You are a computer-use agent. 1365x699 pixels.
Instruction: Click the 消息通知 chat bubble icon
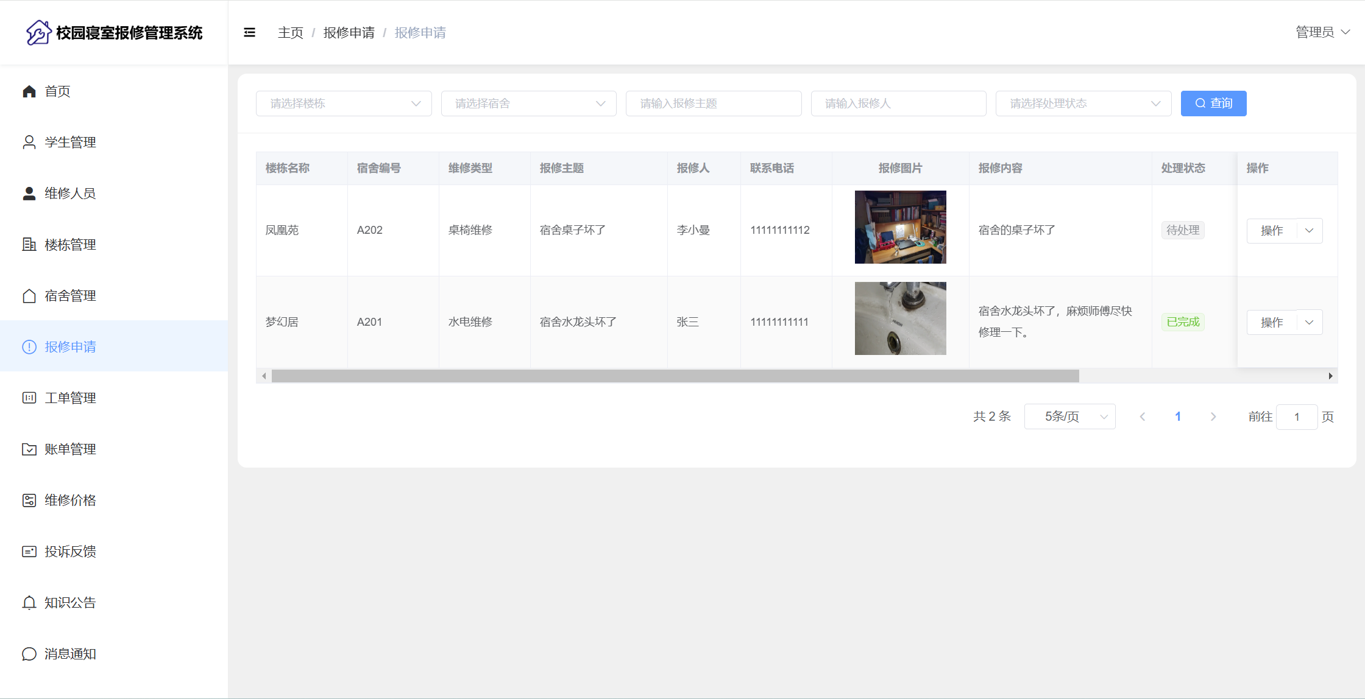(29, 654)
